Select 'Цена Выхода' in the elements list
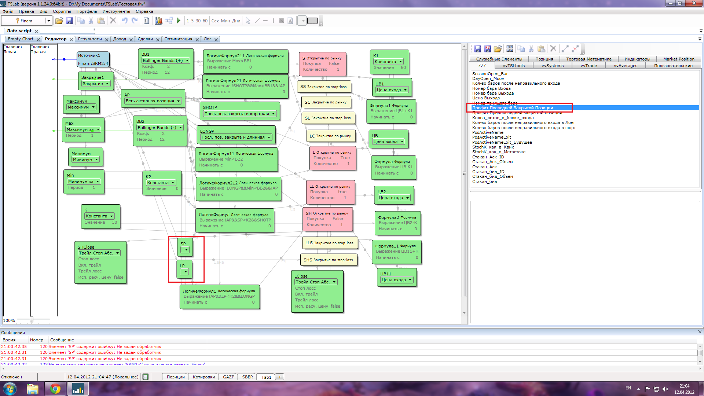704x396 pixels. tap(486, 98)
